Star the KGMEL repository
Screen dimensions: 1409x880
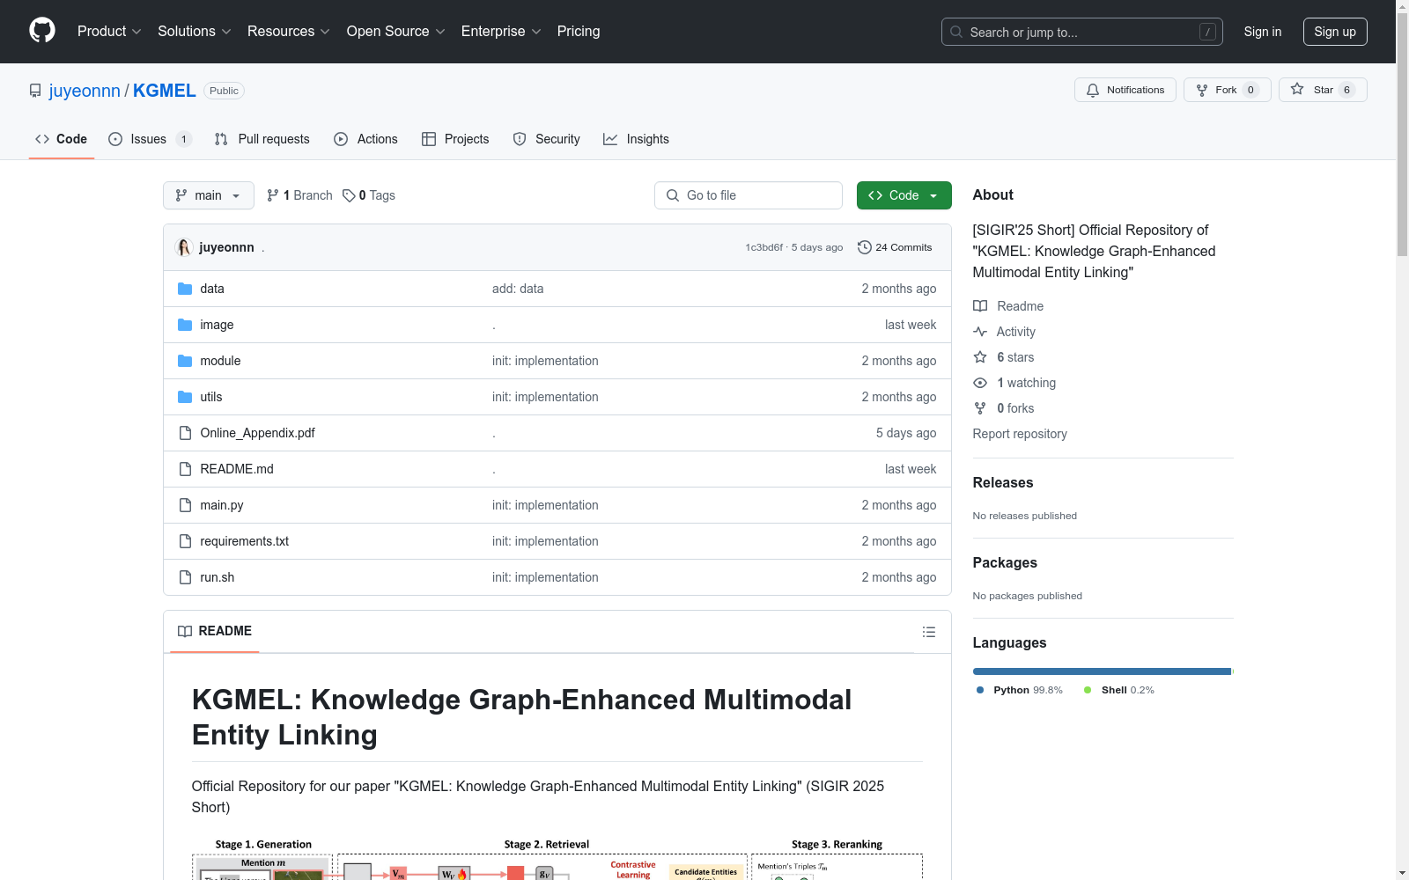click(1323, 90)
